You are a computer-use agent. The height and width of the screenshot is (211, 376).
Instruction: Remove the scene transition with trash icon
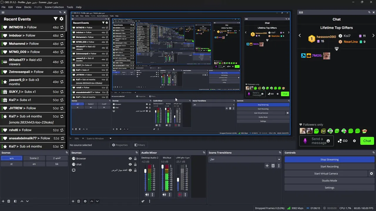(x=273, y=166)
